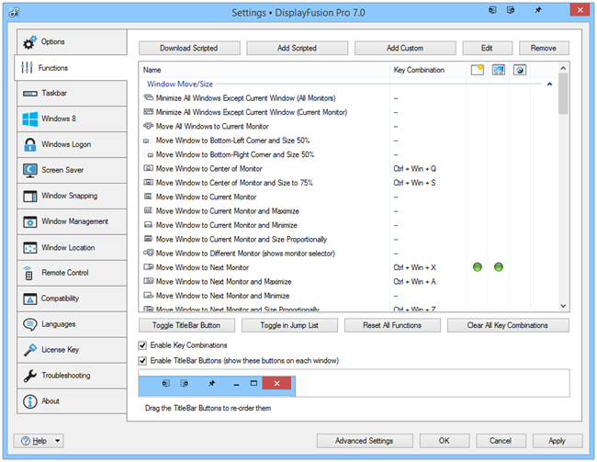Click the icon for Move Window to Next Monitor row
Viewport: 597px width, 462px height.
click(148, 267)
